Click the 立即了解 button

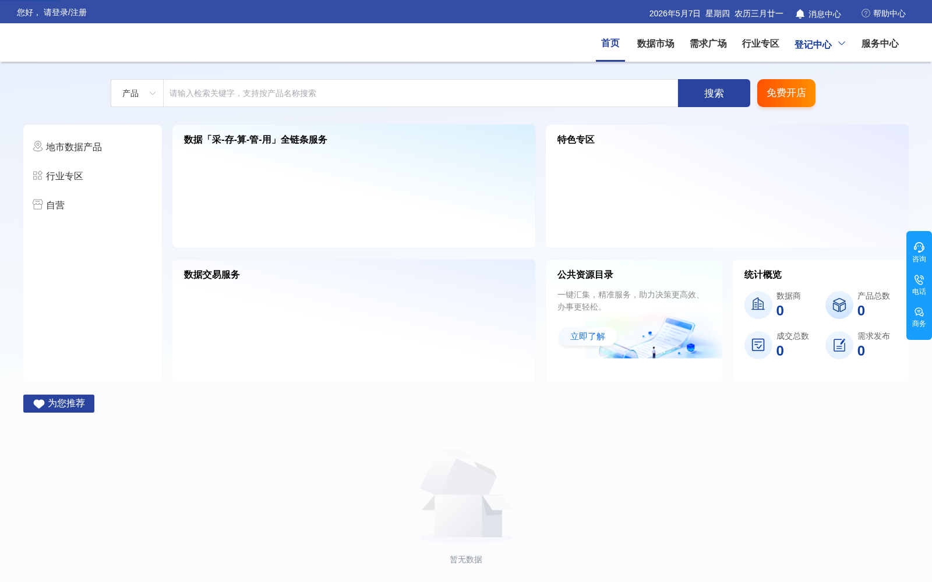pos(588,336)
